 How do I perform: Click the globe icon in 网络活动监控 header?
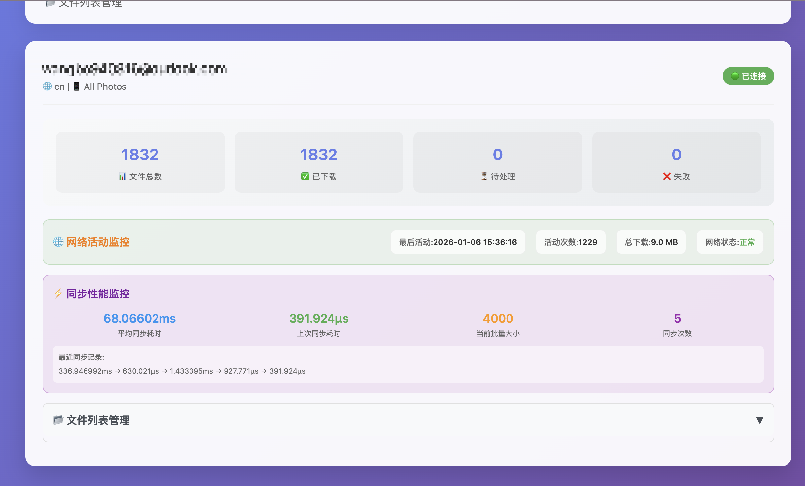click(58, 242)
